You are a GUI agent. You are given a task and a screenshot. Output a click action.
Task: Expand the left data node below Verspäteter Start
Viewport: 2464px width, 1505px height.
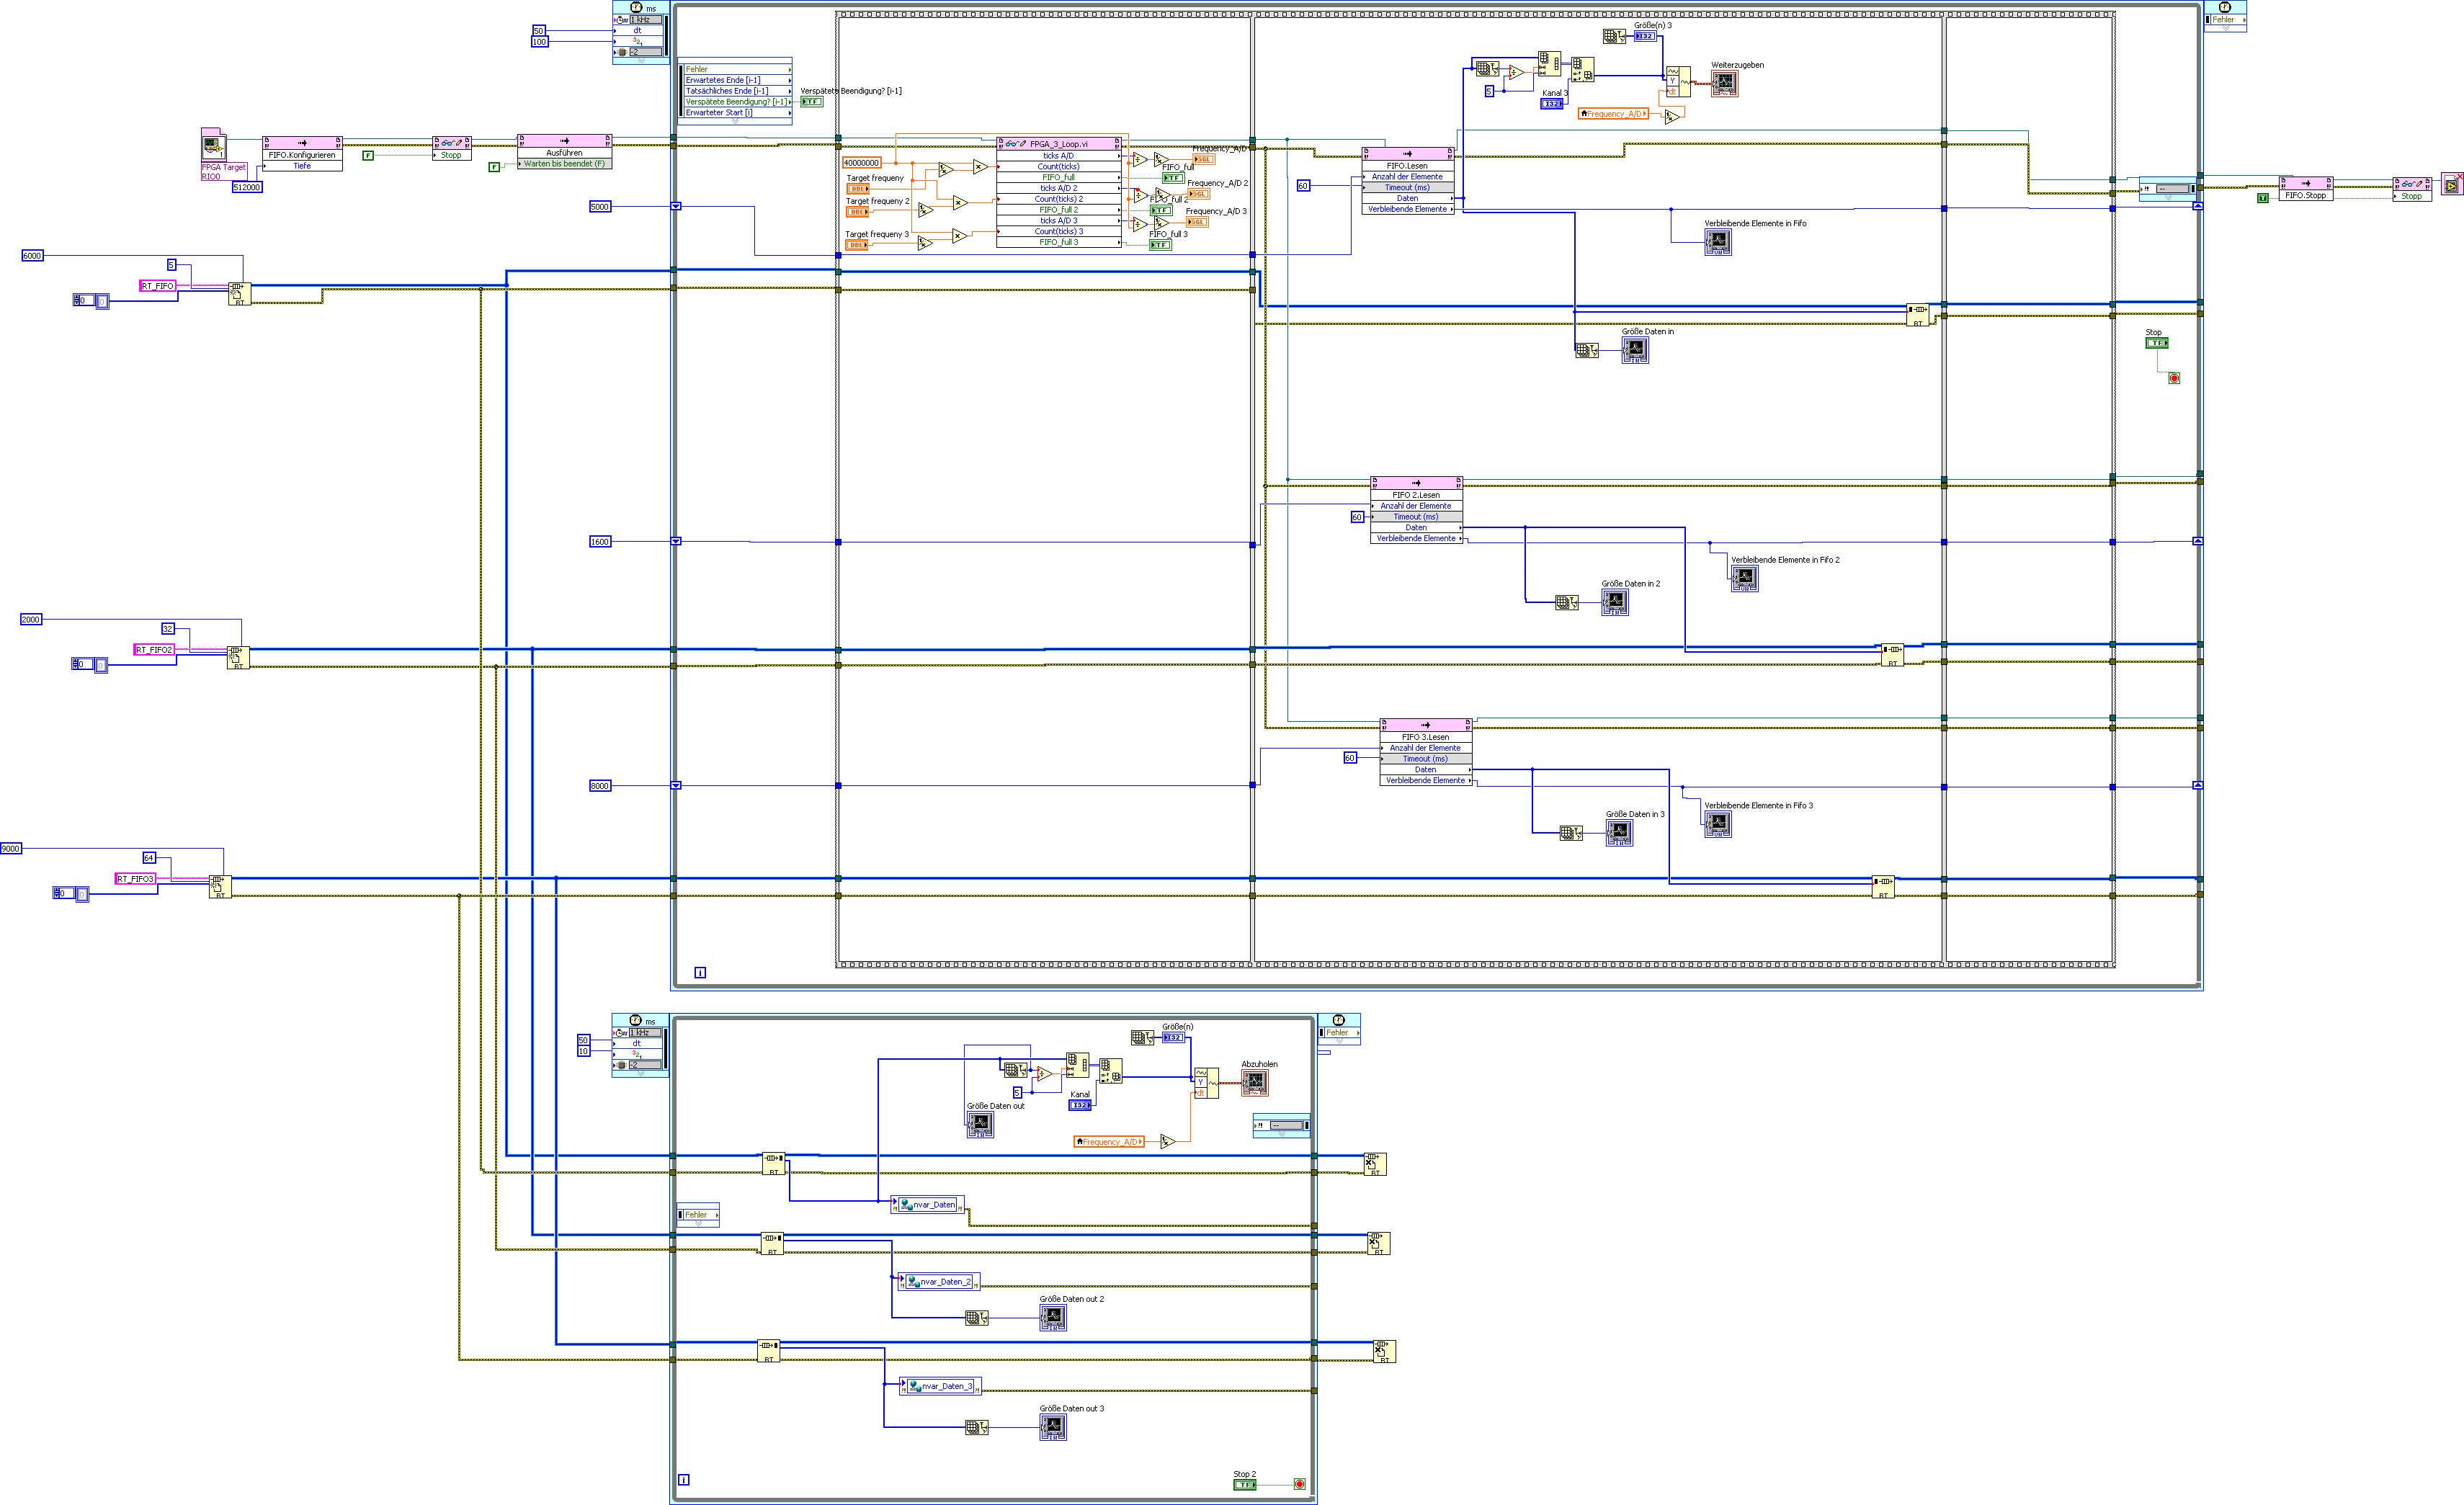[x=735, y=121]
